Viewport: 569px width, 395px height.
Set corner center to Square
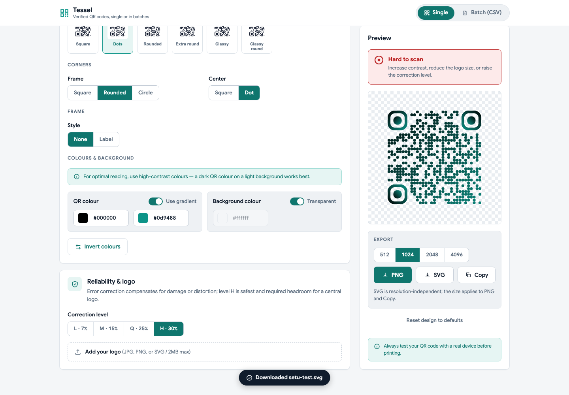(x=224, y=93)
